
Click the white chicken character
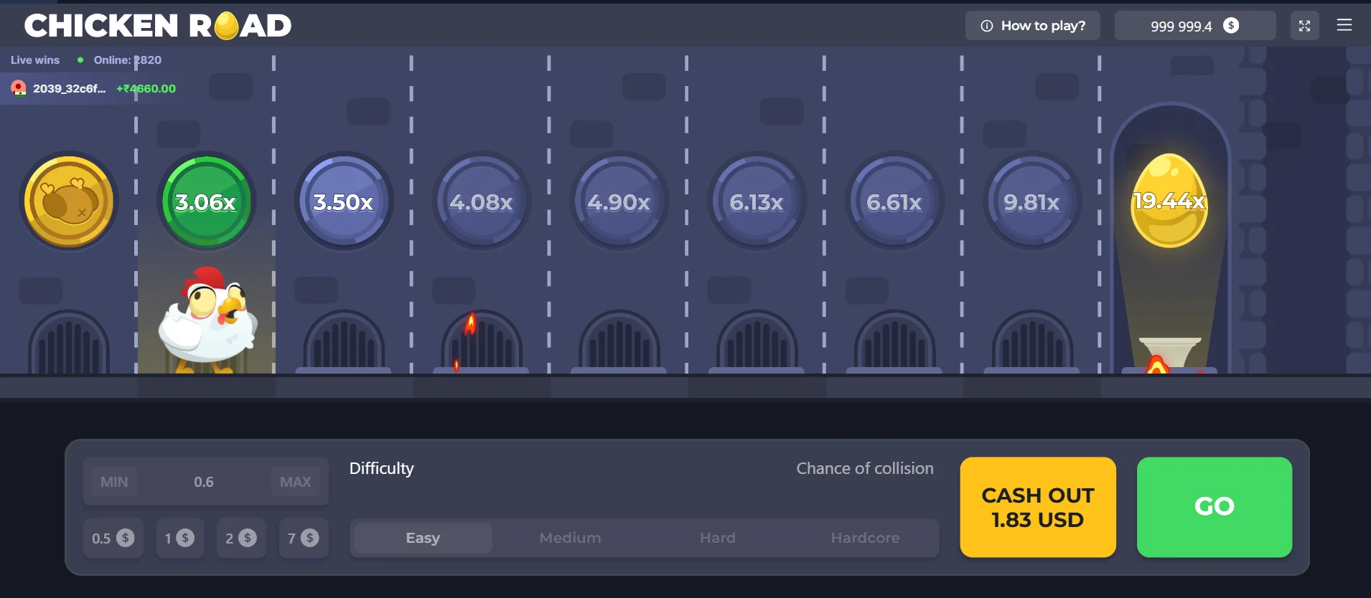point(207,319)
